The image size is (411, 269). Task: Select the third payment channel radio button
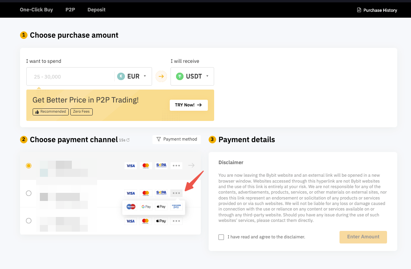tap(29, 221)
